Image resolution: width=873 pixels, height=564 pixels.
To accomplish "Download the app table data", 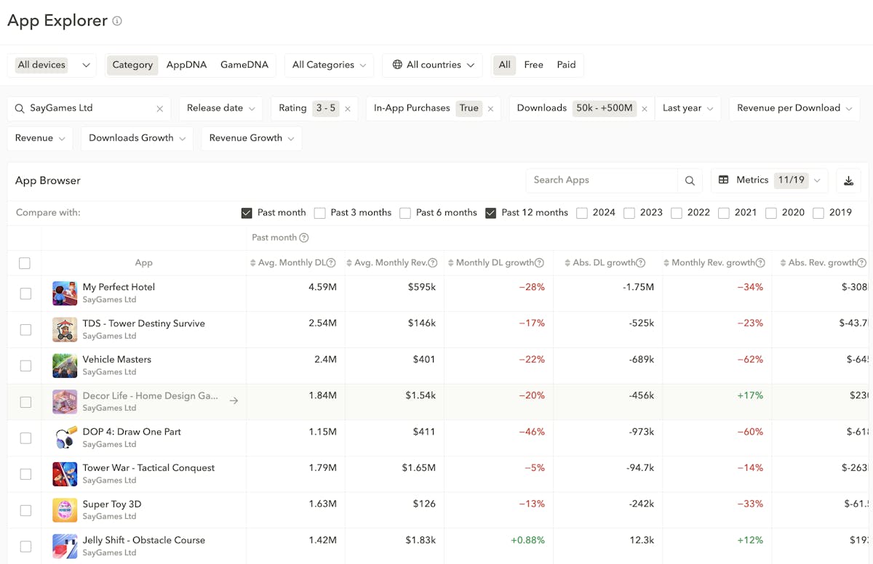I will (x=848, y=180).
